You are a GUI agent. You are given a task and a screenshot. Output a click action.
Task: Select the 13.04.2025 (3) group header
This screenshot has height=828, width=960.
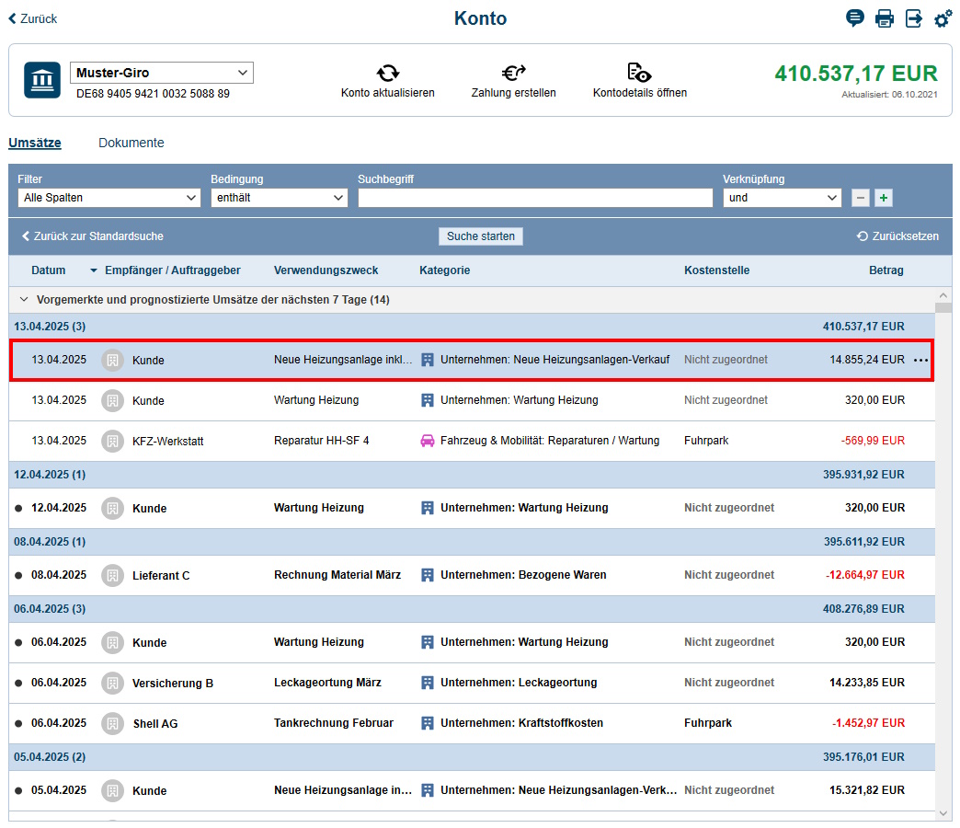(472, 327)
